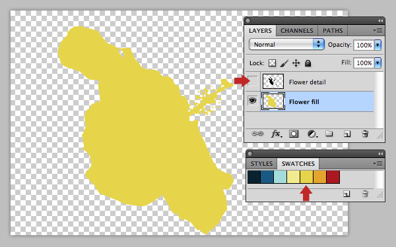Switch to the Layers tab
The width and height of the screenshot is (396, 247).
[x=260, y=31]
